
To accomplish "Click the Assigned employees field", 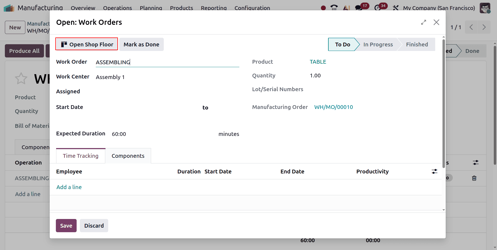I will 167,91.
